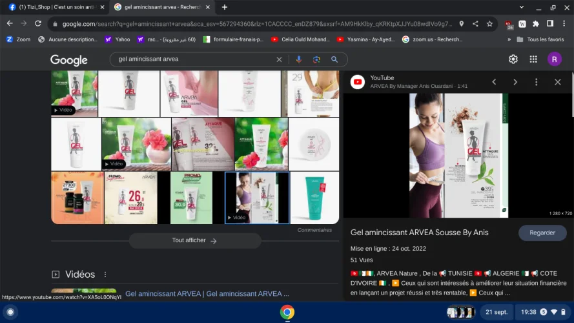
Task: Switch to the Tizi_Shop Facebook tab
Action: (54, 7)
